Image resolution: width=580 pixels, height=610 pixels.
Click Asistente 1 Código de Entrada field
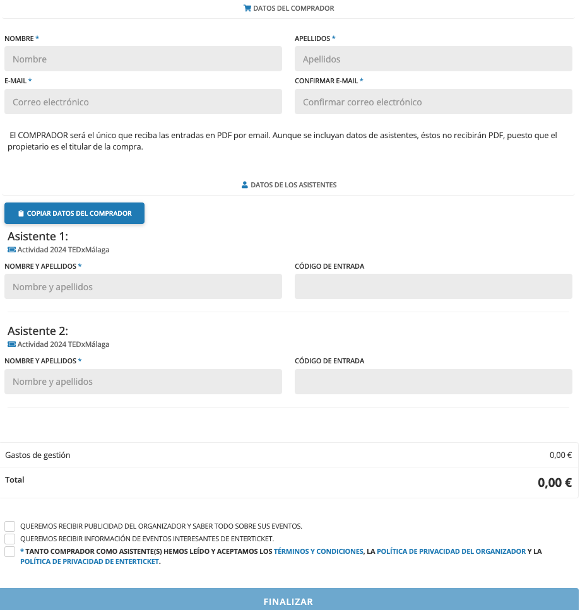[433, 287]
